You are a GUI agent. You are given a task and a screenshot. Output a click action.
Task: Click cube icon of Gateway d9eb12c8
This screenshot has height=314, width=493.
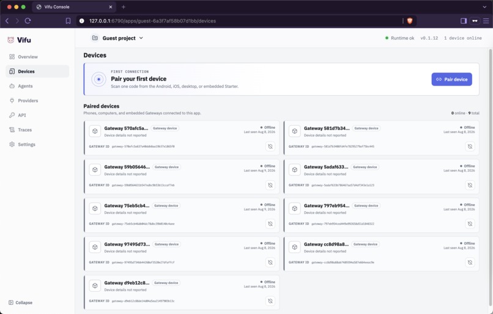(x=95, y=286)
